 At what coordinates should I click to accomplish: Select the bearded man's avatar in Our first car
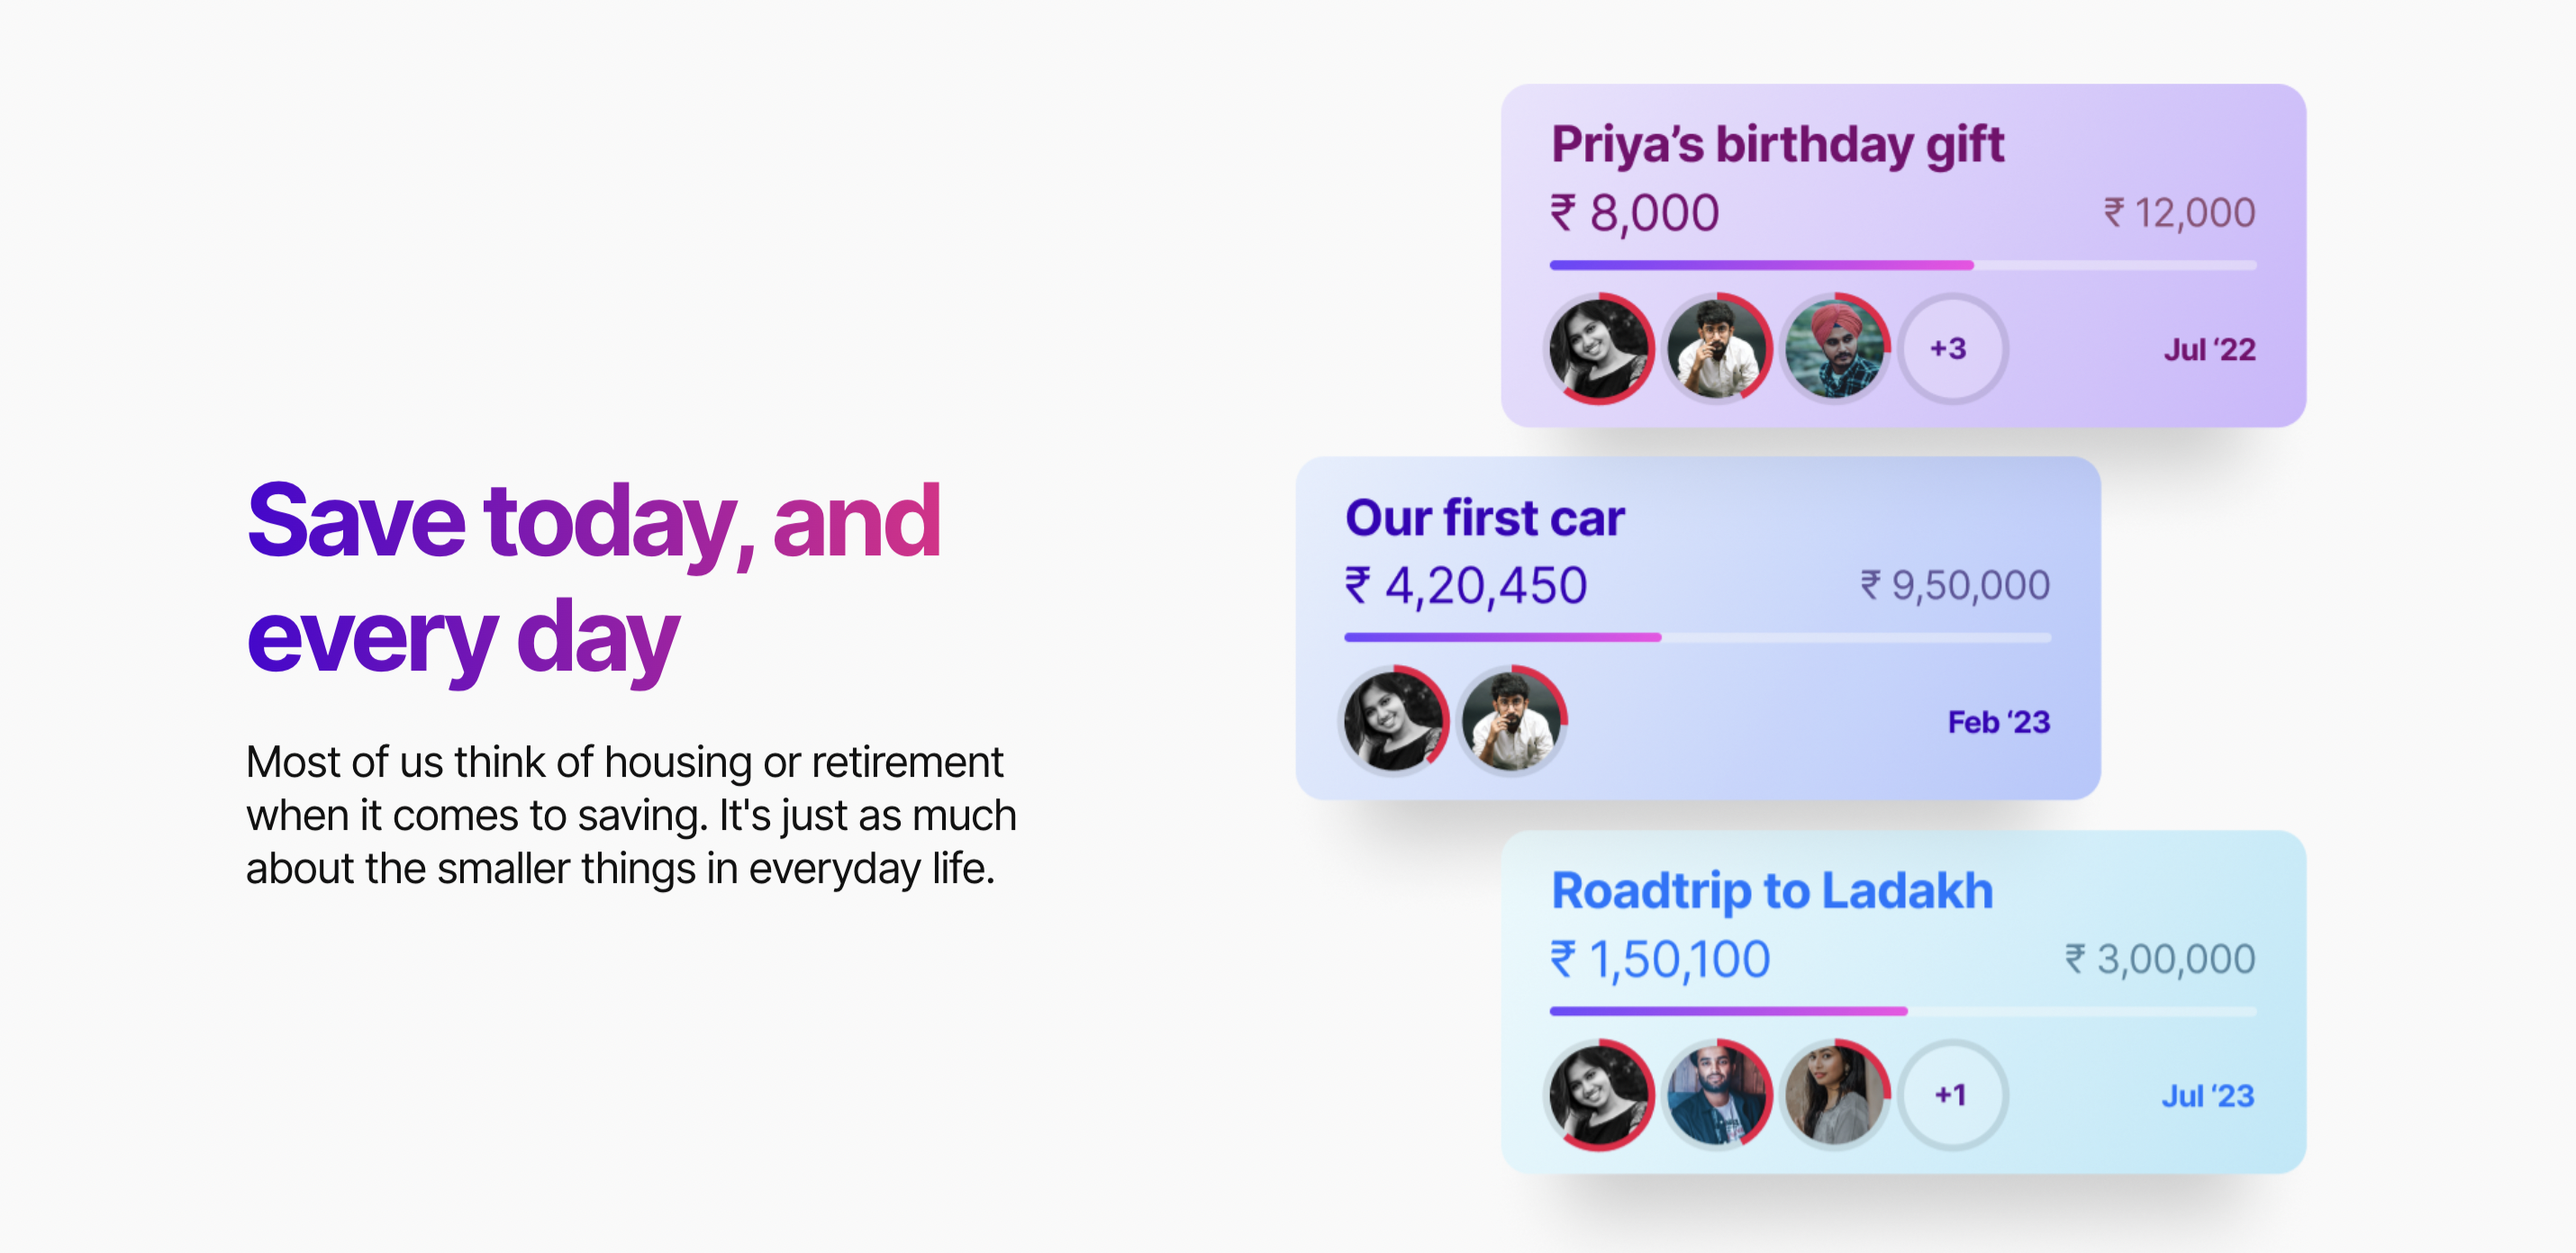point(1511,720)
